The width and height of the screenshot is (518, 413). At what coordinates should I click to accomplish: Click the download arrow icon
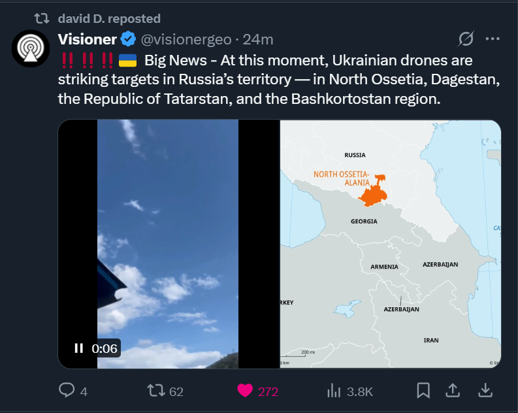[485, 390]
